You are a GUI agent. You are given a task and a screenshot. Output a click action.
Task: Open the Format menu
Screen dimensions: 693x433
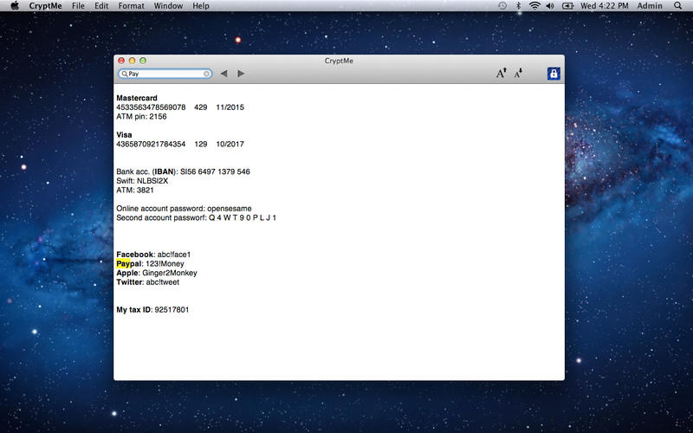point(132,6)
